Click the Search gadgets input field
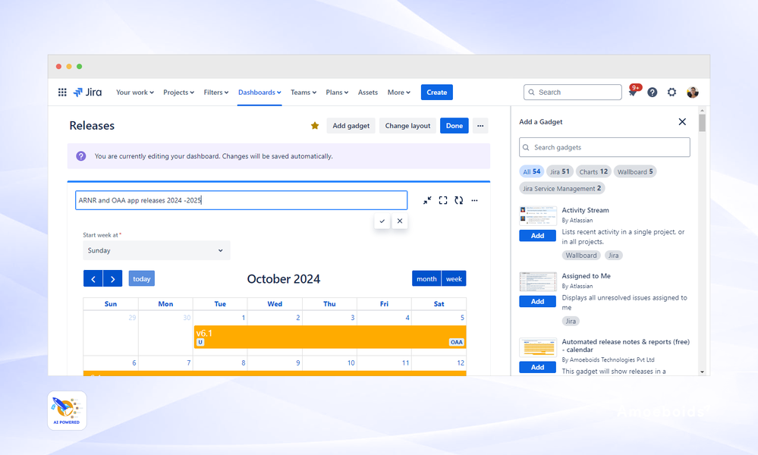This screenshot has width=758, height=455. [x=604, y=146]
